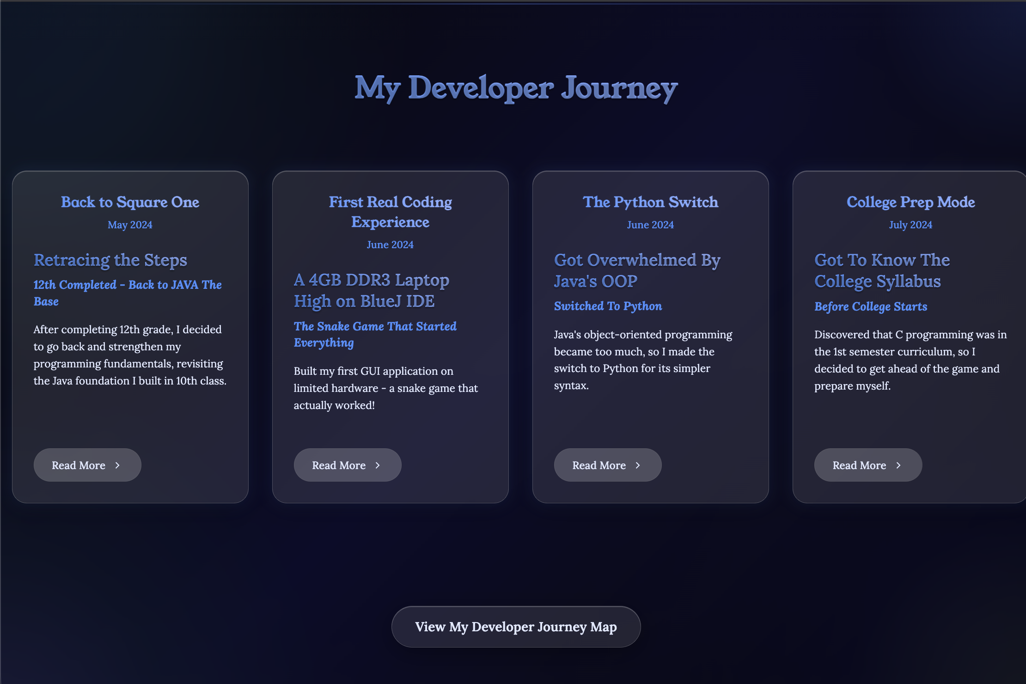Click Got Overwhelmed By Java's OOP heading
Screen dimensions: 1026x684
coord(637,270)
